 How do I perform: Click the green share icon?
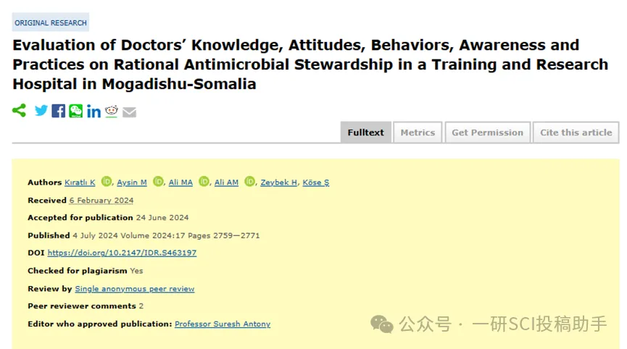(19, 111)
